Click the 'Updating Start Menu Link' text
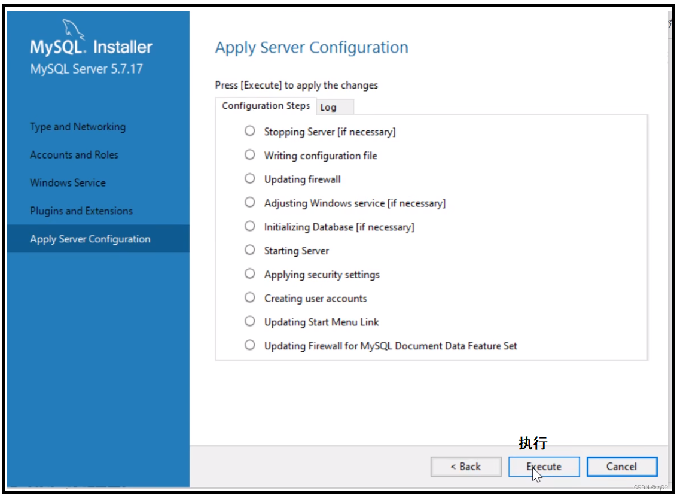The image size is (677, 496). (322, 322)
